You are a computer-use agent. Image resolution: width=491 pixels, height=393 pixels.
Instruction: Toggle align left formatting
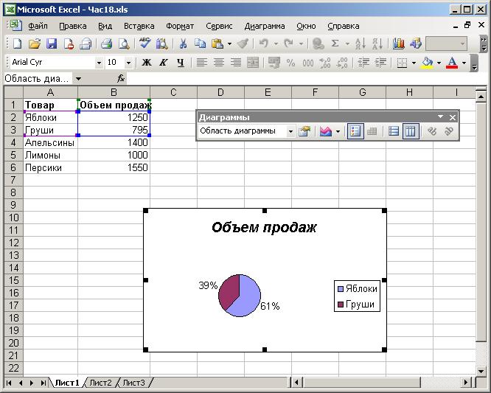point(201,63)
